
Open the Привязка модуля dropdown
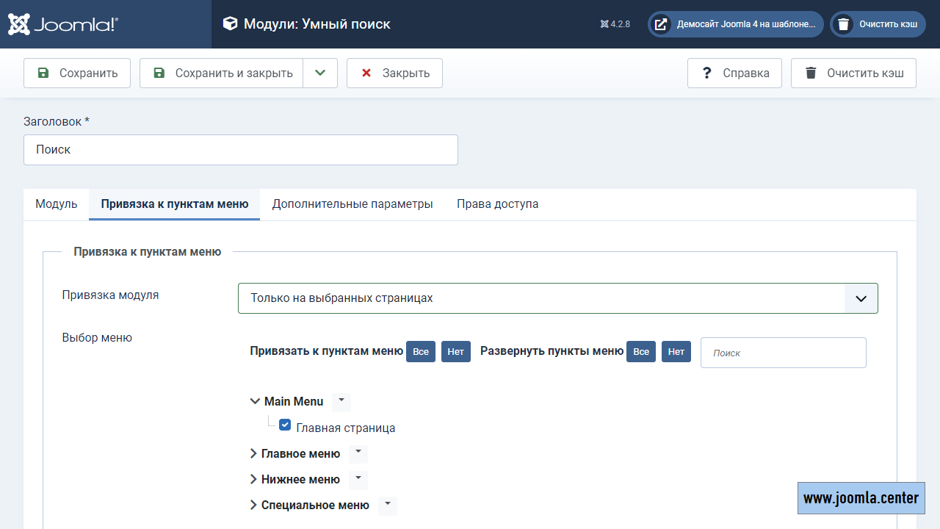click(557, 298)
